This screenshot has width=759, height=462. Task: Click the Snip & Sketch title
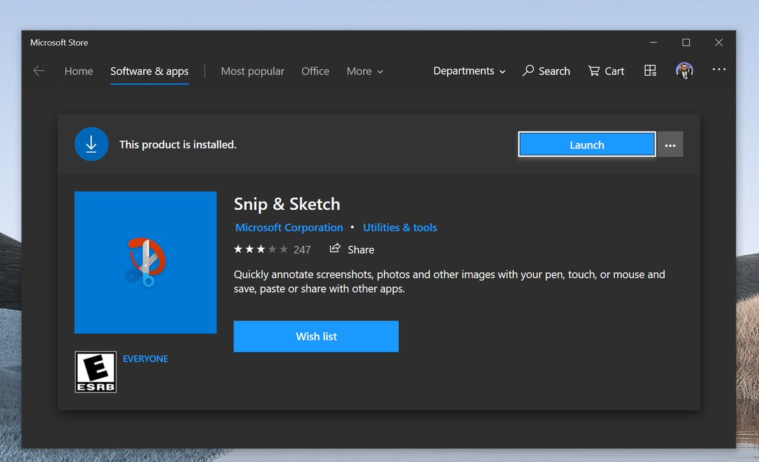point(287,204)
